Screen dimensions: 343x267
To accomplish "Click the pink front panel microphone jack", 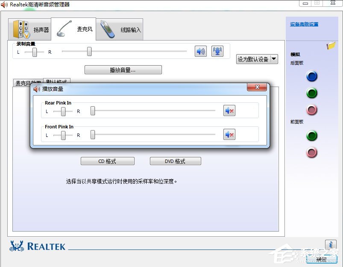I will click(312, 153).
